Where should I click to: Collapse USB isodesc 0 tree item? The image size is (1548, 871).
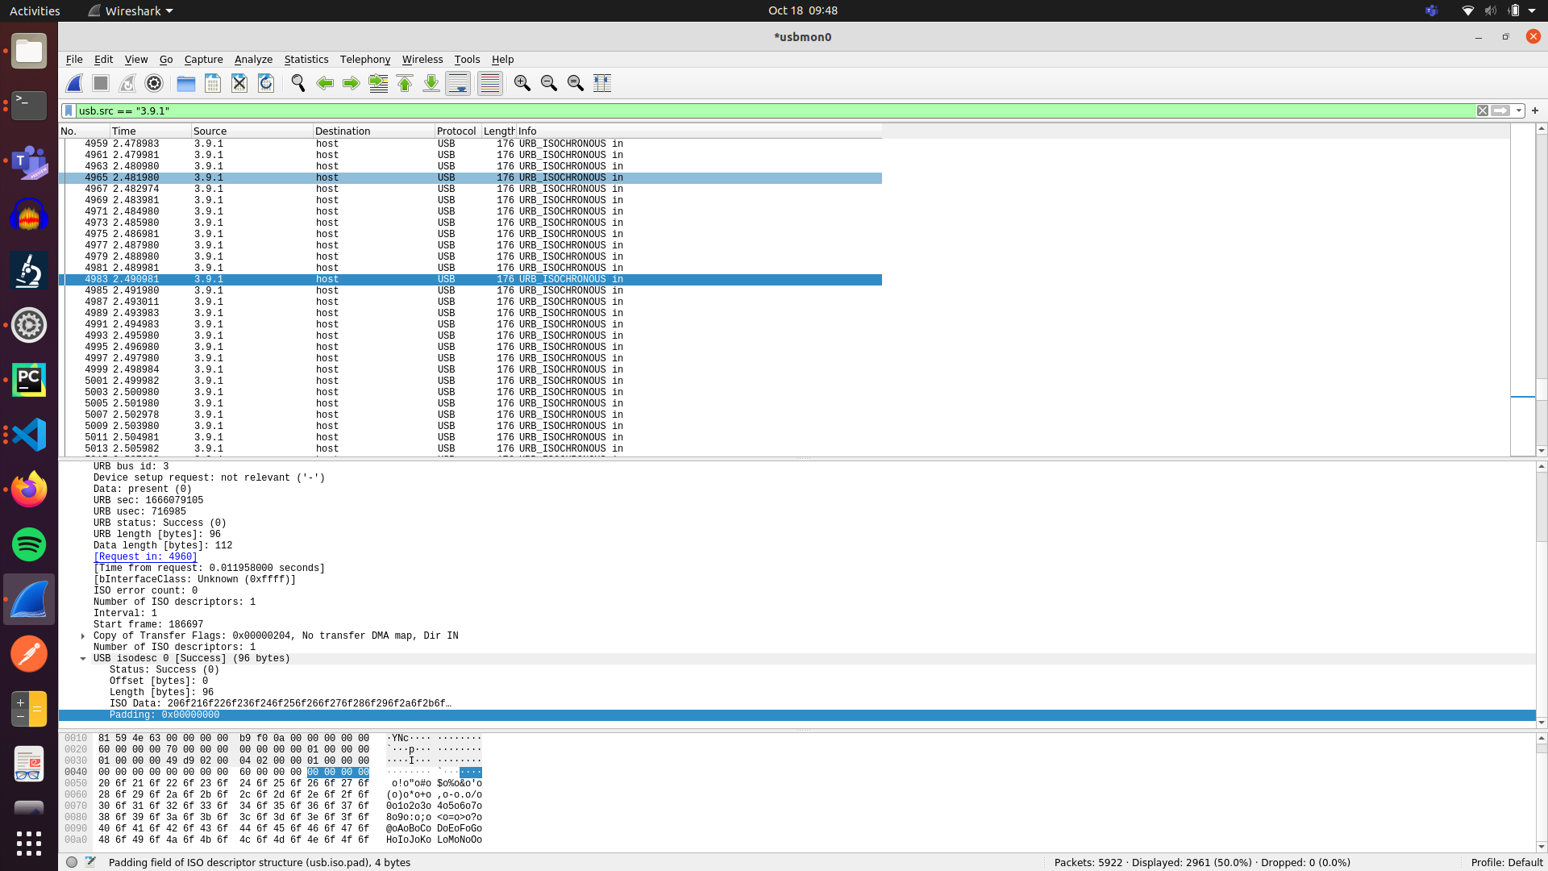[x=83, y=658]
